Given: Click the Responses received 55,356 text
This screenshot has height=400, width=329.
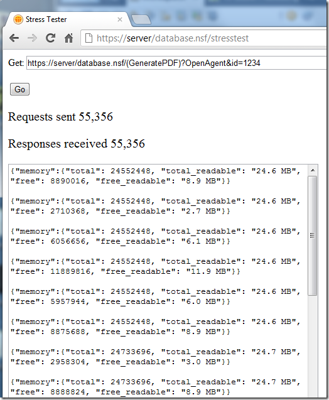Looking at the screenshot, I should (76, 144).
